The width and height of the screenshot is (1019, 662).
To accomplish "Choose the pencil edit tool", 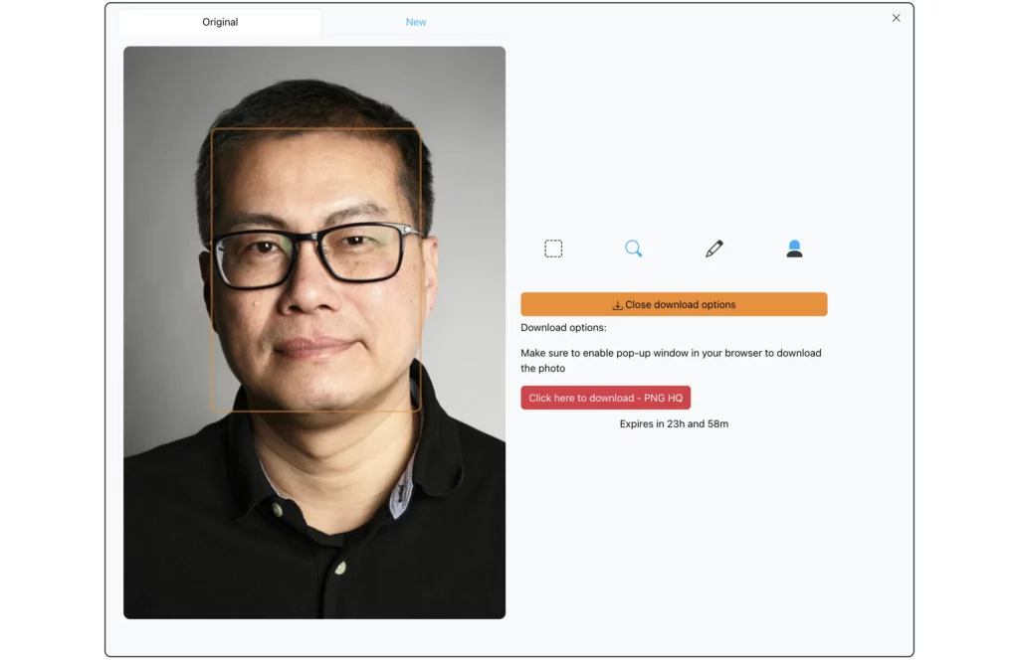I will (713, 248).
